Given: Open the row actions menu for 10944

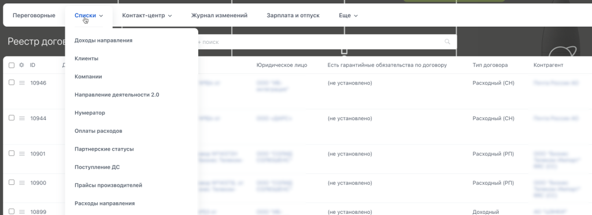Looking at the screenshot, I should pos(22,118).
